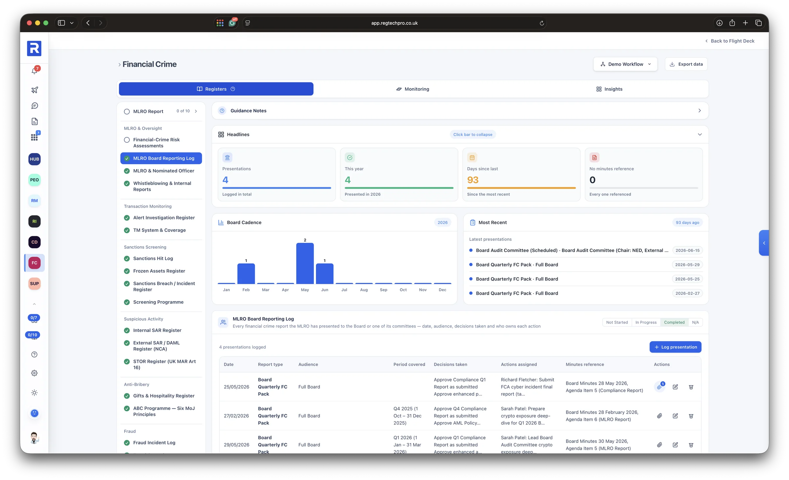Toggle Alert Investigation Register check

(x=127, y=217)
